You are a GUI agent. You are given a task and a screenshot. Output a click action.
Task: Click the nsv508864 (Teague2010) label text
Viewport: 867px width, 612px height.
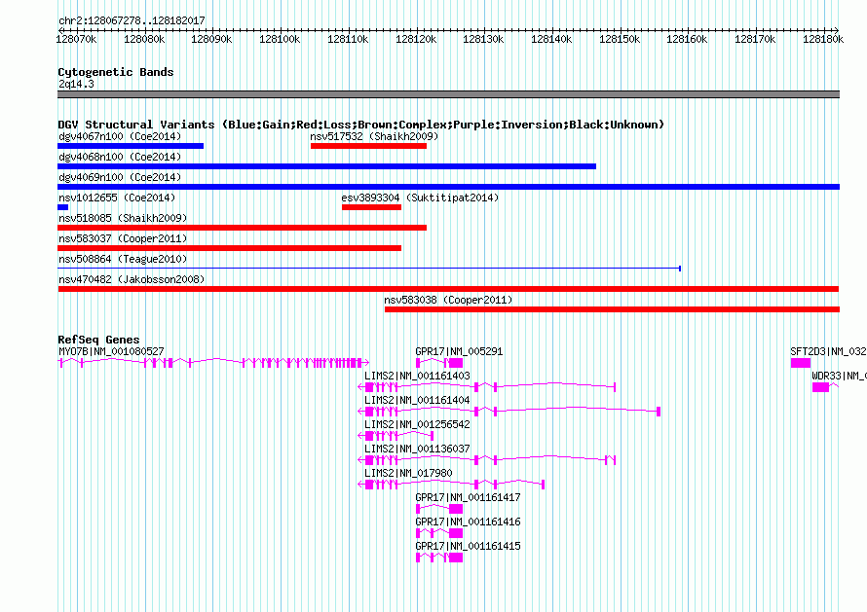[123, 259]
